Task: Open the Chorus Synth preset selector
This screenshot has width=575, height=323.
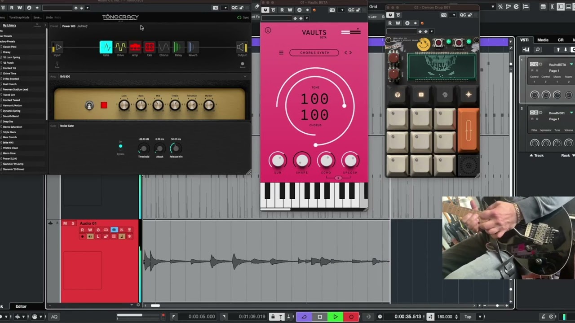Action: (x=314, y=52)
